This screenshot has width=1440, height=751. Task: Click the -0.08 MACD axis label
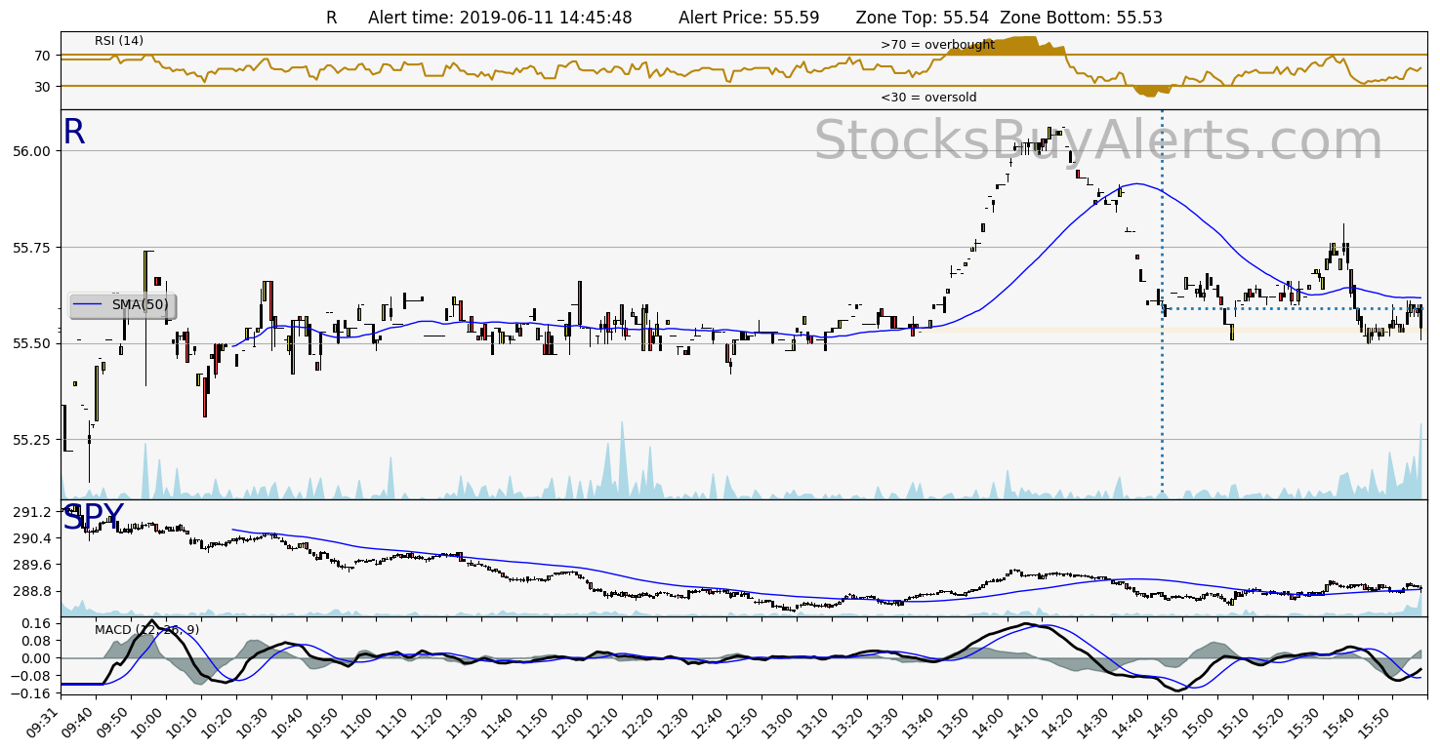coord(32,676)
